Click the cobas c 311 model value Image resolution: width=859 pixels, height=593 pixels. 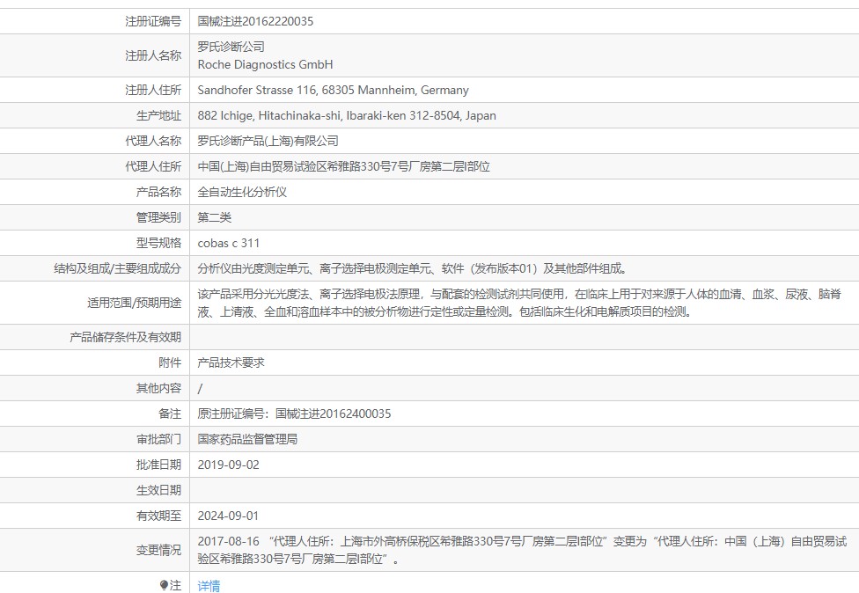[229, 243]
